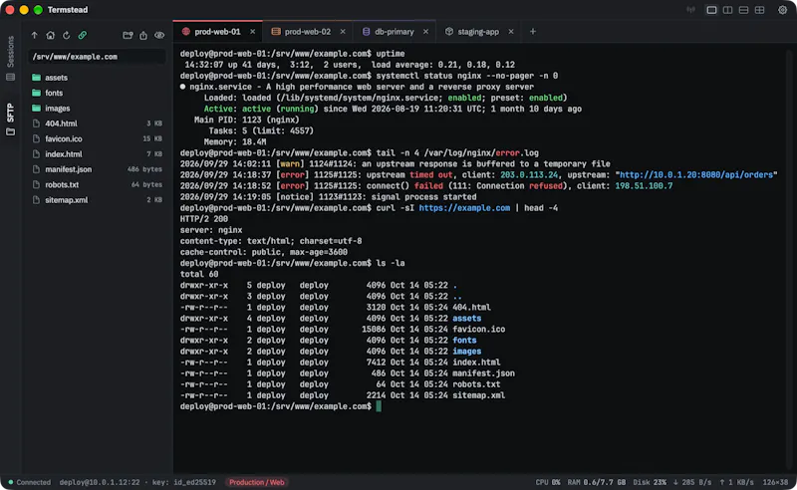Click images directory in ls output
797x490 pixels.
(466, 352)
